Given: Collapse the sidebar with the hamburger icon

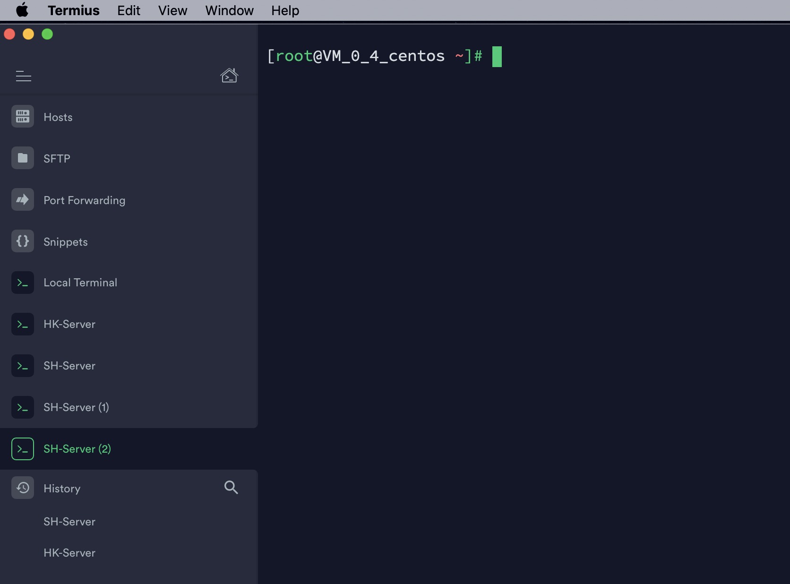Looking at the screenshot, I should pos(23,76).
